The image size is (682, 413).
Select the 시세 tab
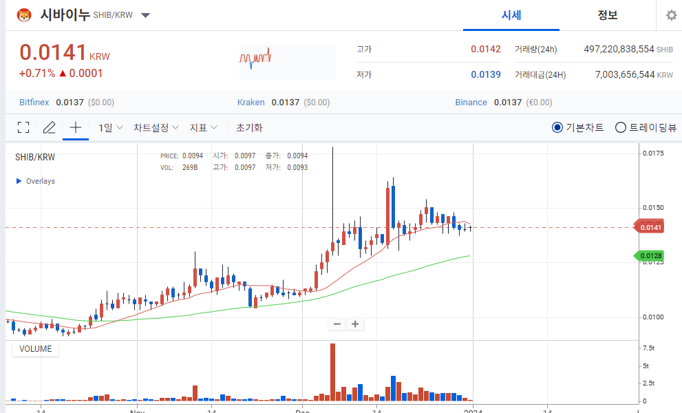pos(511,14)
